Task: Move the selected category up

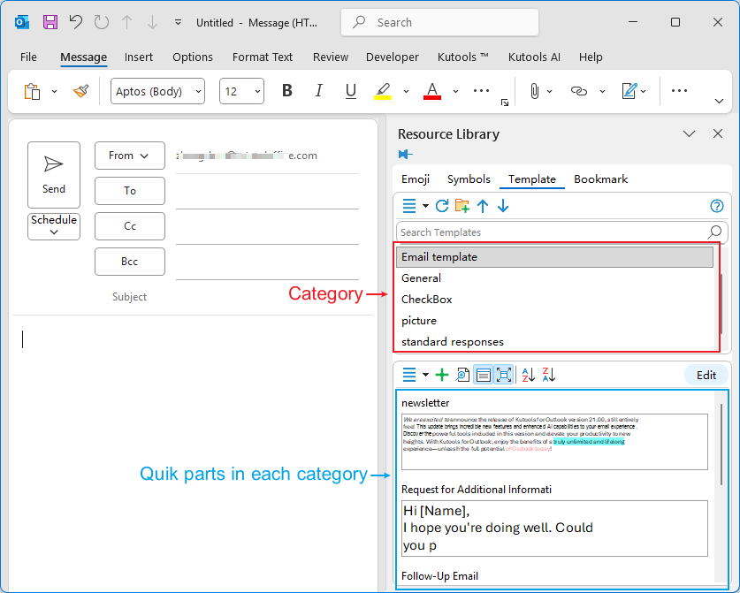Action: point(483,206)
